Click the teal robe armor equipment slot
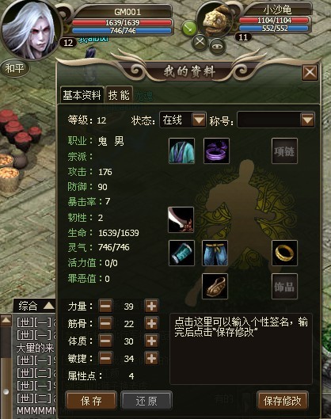Image resolution: width=331 pixels, height=419 pixels. click(x=181, y=151)
